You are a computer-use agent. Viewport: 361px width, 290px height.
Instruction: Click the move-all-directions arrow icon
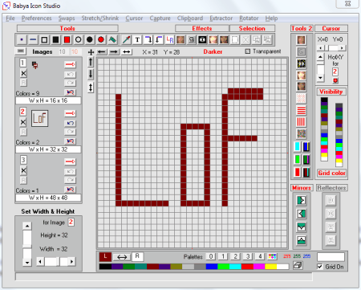[91, 52]
